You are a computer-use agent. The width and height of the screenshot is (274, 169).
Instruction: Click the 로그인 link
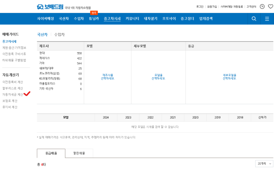tap(200, 7)
